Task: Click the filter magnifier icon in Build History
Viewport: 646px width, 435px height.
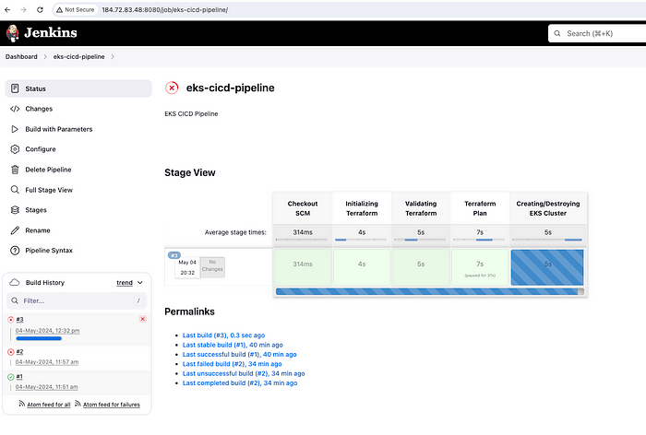Action: [x=15, y=300]
